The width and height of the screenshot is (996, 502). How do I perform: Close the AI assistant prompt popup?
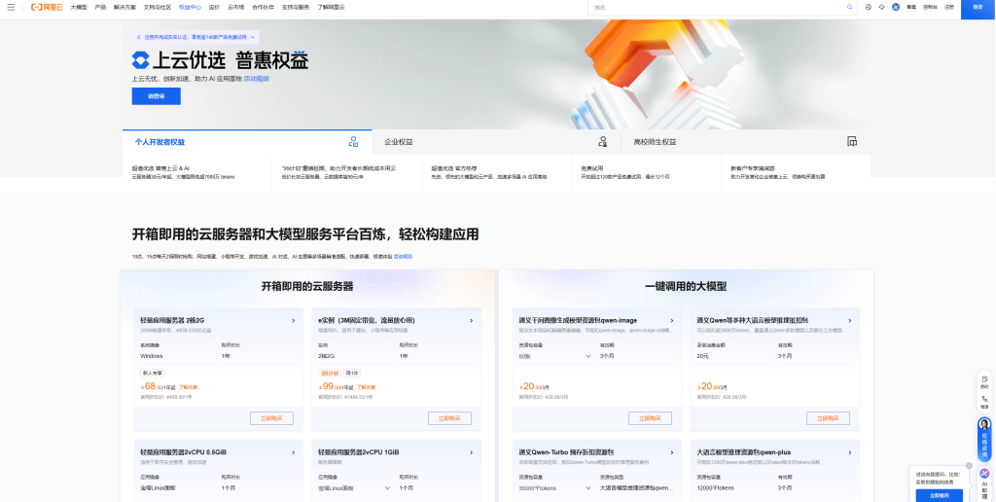pos(969,466)
